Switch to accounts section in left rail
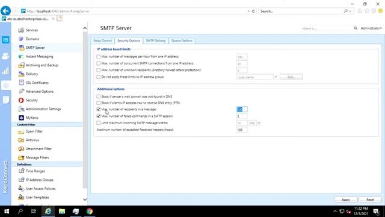Viewport: 385px width, 217px height. click(x=5, y=56)
